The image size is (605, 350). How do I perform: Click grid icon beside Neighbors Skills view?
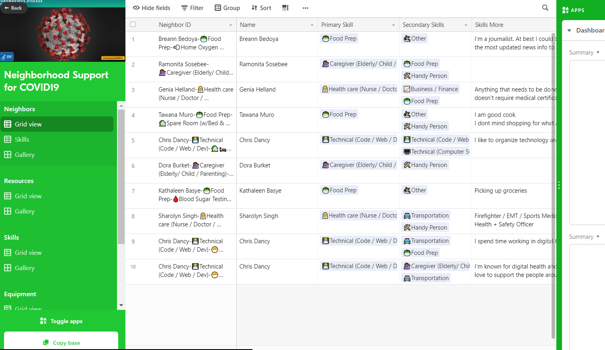[x=8, y=139]
